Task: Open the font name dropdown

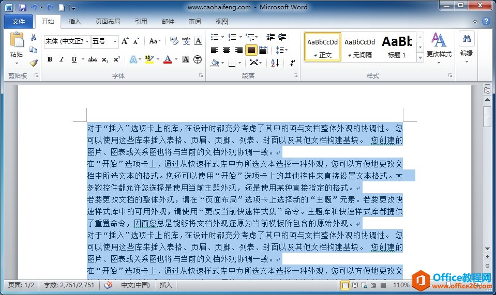Action: (x=67, y=41)
